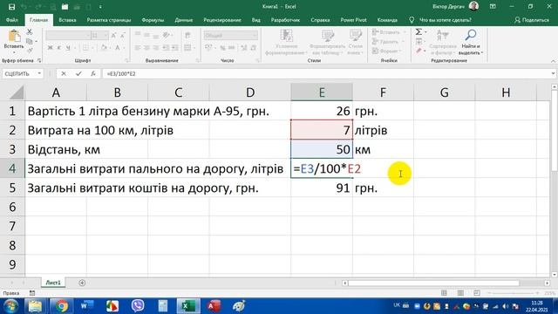This screenshot has width=558, height=314.
Task: Click in the formula bar text =E3/100*E2
Action: click(121, 73)
